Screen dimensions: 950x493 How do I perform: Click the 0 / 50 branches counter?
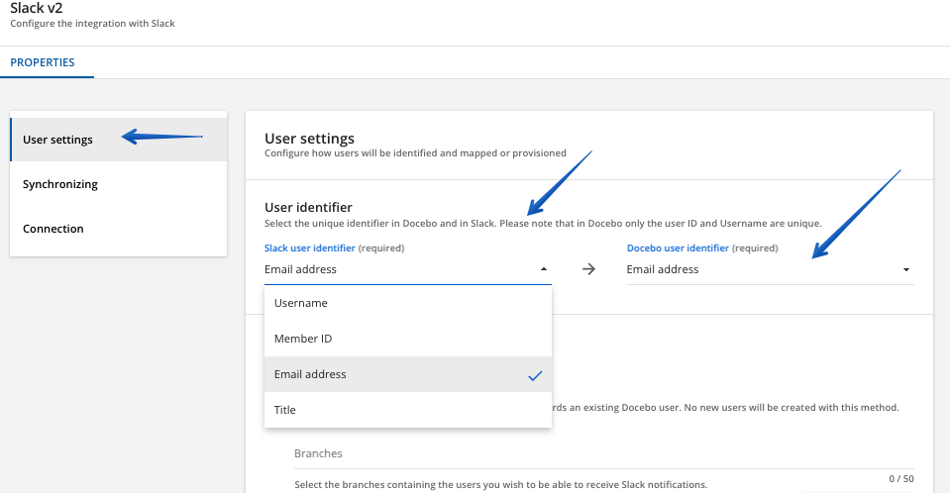point(900,478)
